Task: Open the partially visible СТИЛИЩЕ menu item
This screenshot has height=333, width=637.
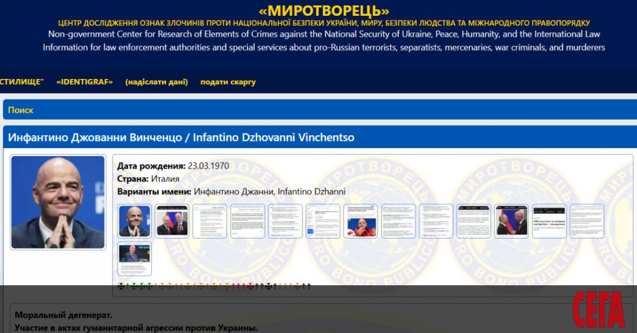Action: (22, 82)
